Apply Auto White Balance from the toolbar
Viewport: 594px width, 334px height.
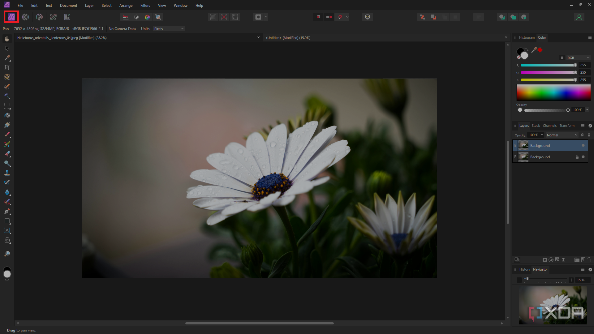tap(158, 17)
